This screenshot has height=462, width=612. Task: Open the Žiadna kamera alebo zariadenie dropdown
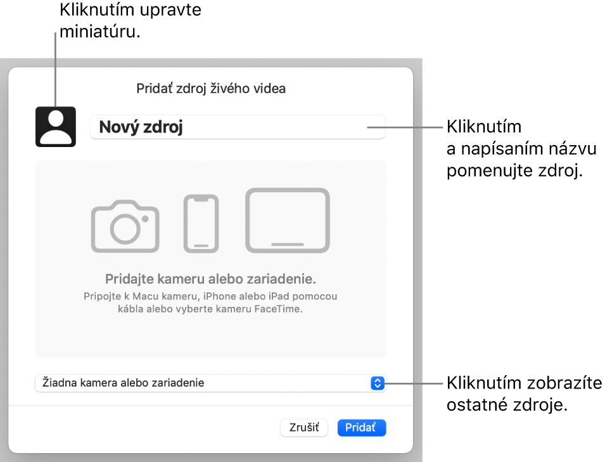point(210,383)
